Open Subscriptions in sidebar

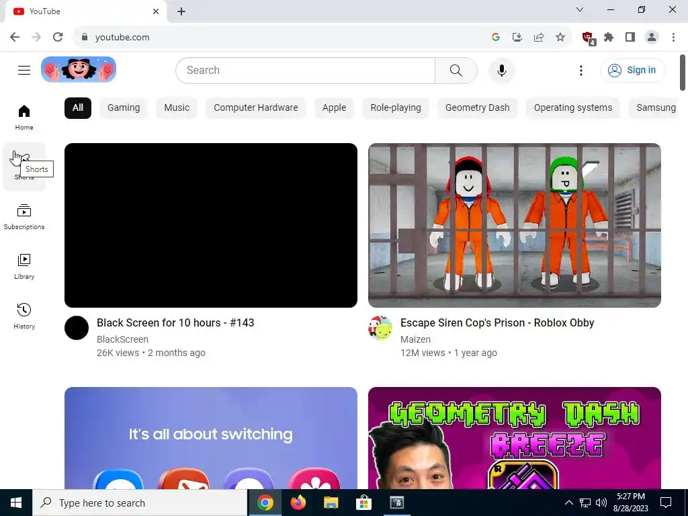24,217
